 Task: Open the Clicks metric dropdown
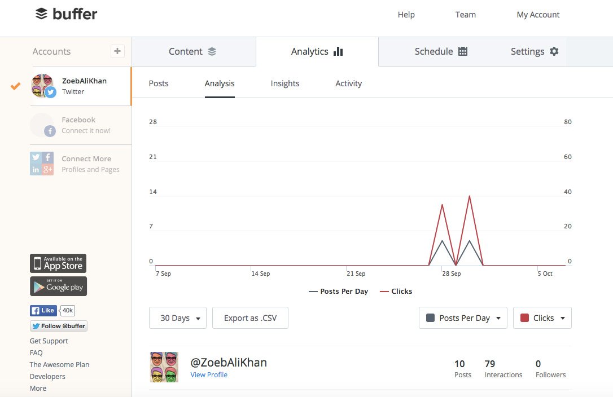tap(542, 317)
